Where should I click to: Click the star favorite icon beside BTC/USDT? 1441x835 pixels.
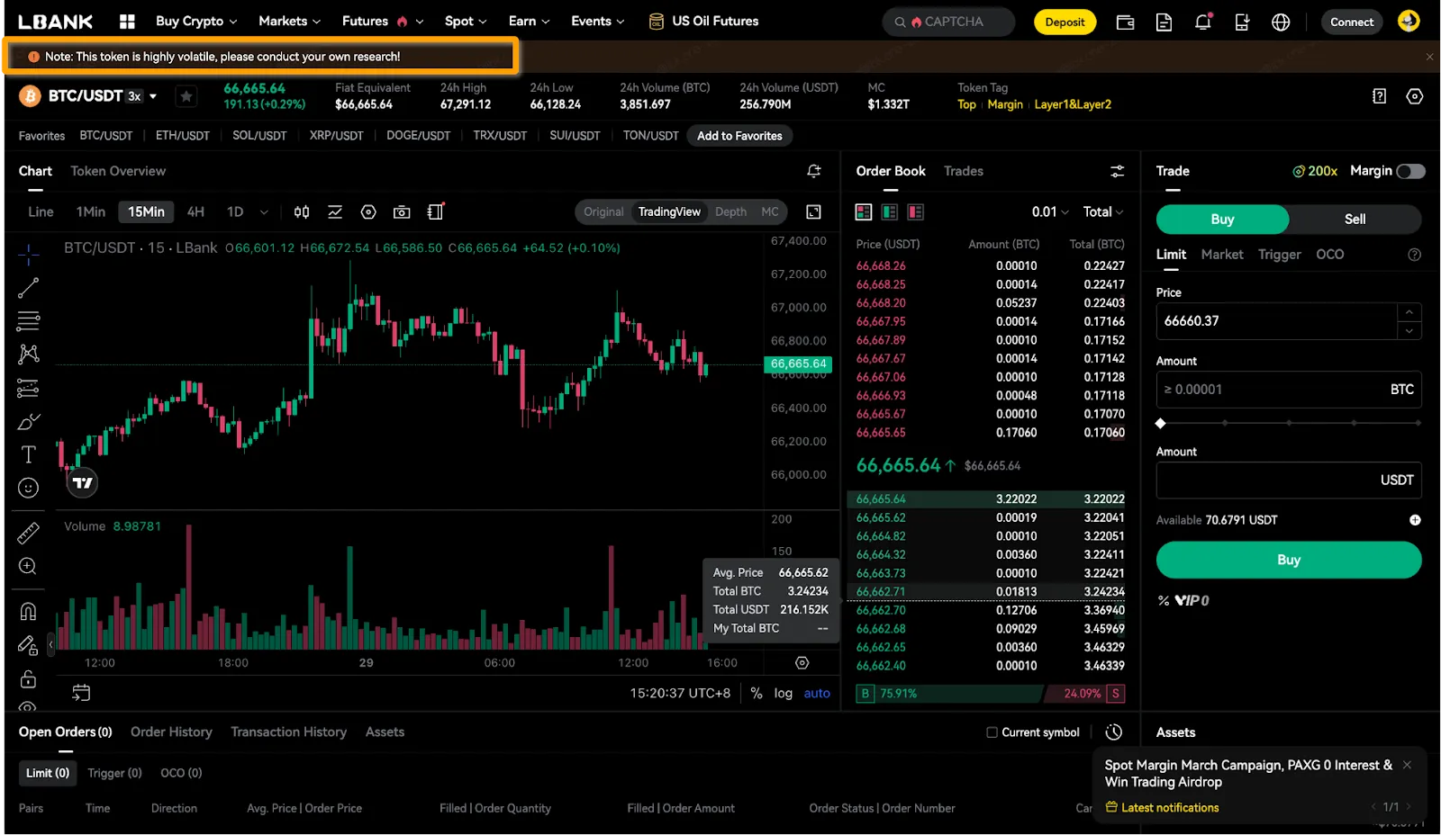(186, 96)
